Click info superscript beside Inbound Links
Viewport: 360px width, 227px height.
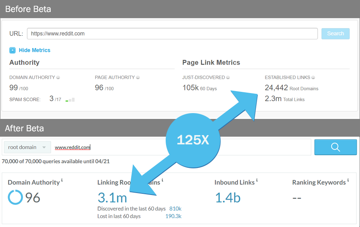[x=257, y=180]
